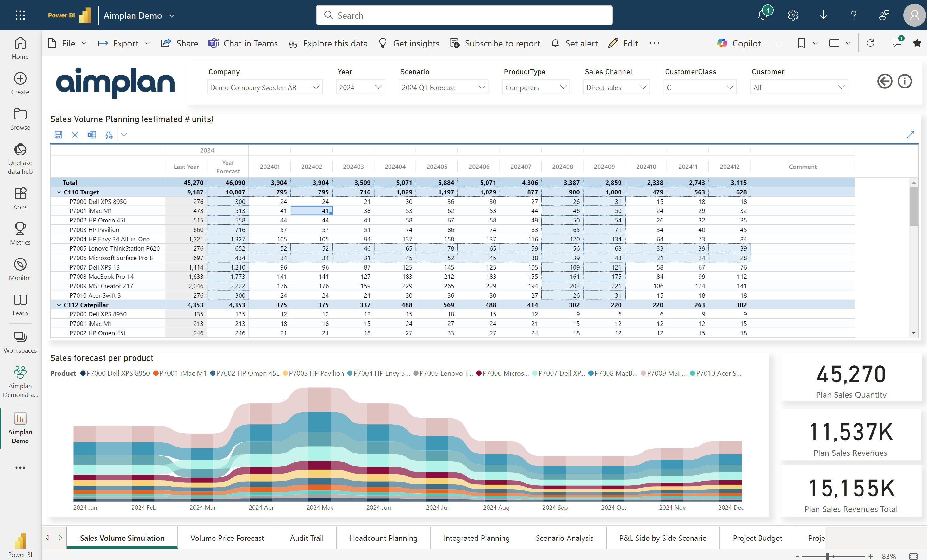Open the ProductType Computers dropdown
Image resolution: width=927 pixels, height=560 pixels.
[x=536, y=87]
